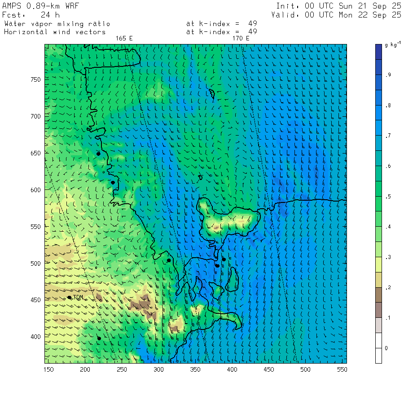Select the dark blue top colorbar swatch
The width and height of the screenshot is (404, 404).
click(378, 52)
